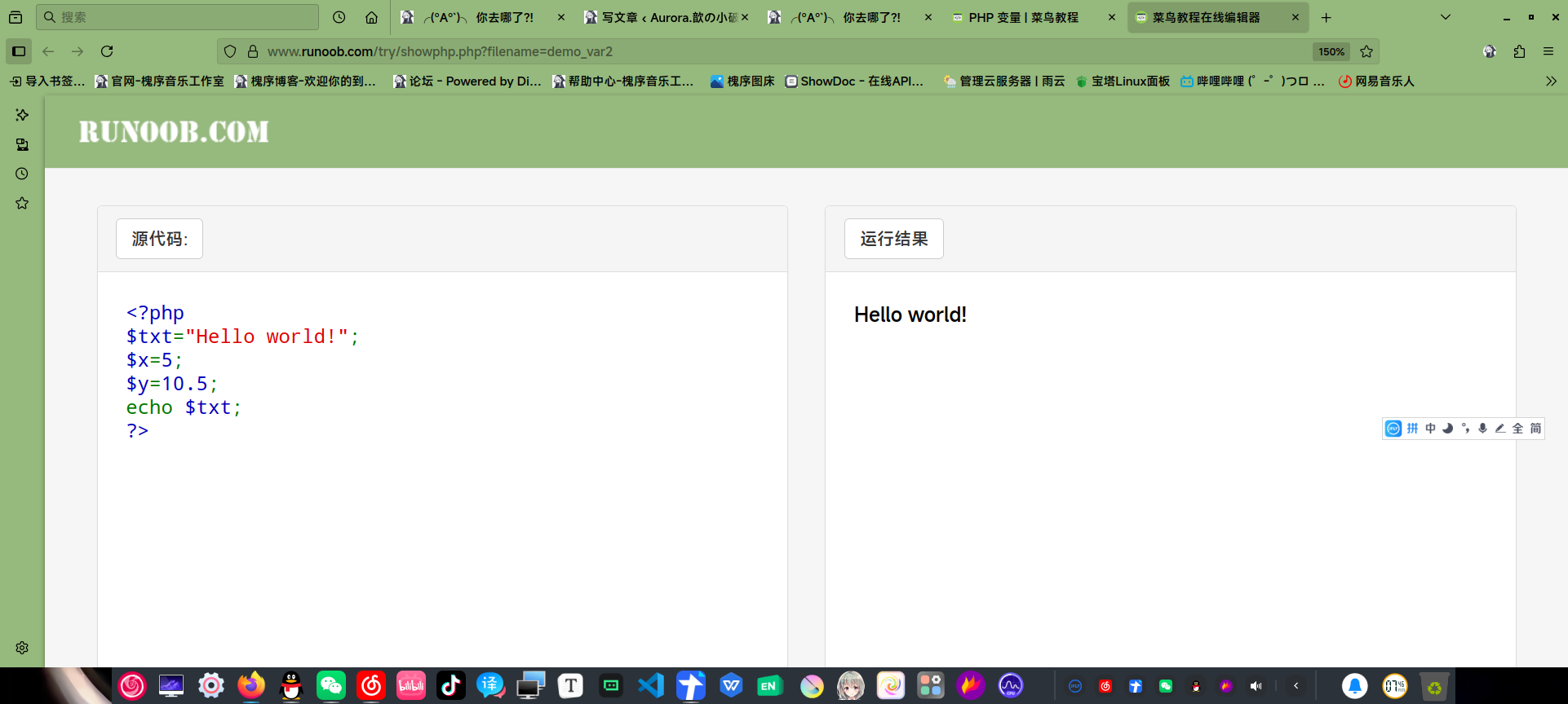Open browser history clock icon in sidebar

pos(22,174)
